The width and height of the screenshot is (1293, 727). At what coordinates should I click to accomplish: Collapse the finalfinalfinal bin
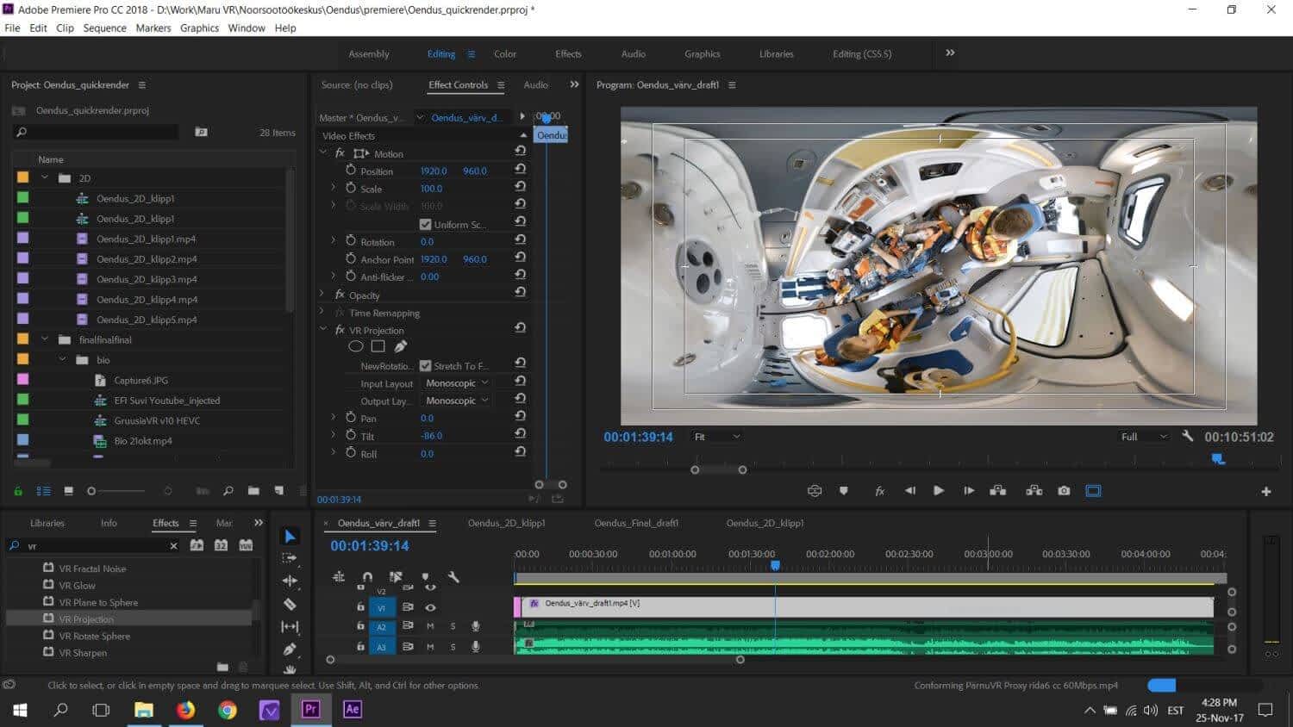click(x=45, y=339)
